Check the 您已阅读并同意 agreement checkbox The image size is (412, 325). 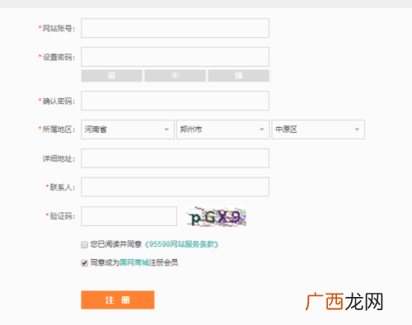tap(84, 244)
